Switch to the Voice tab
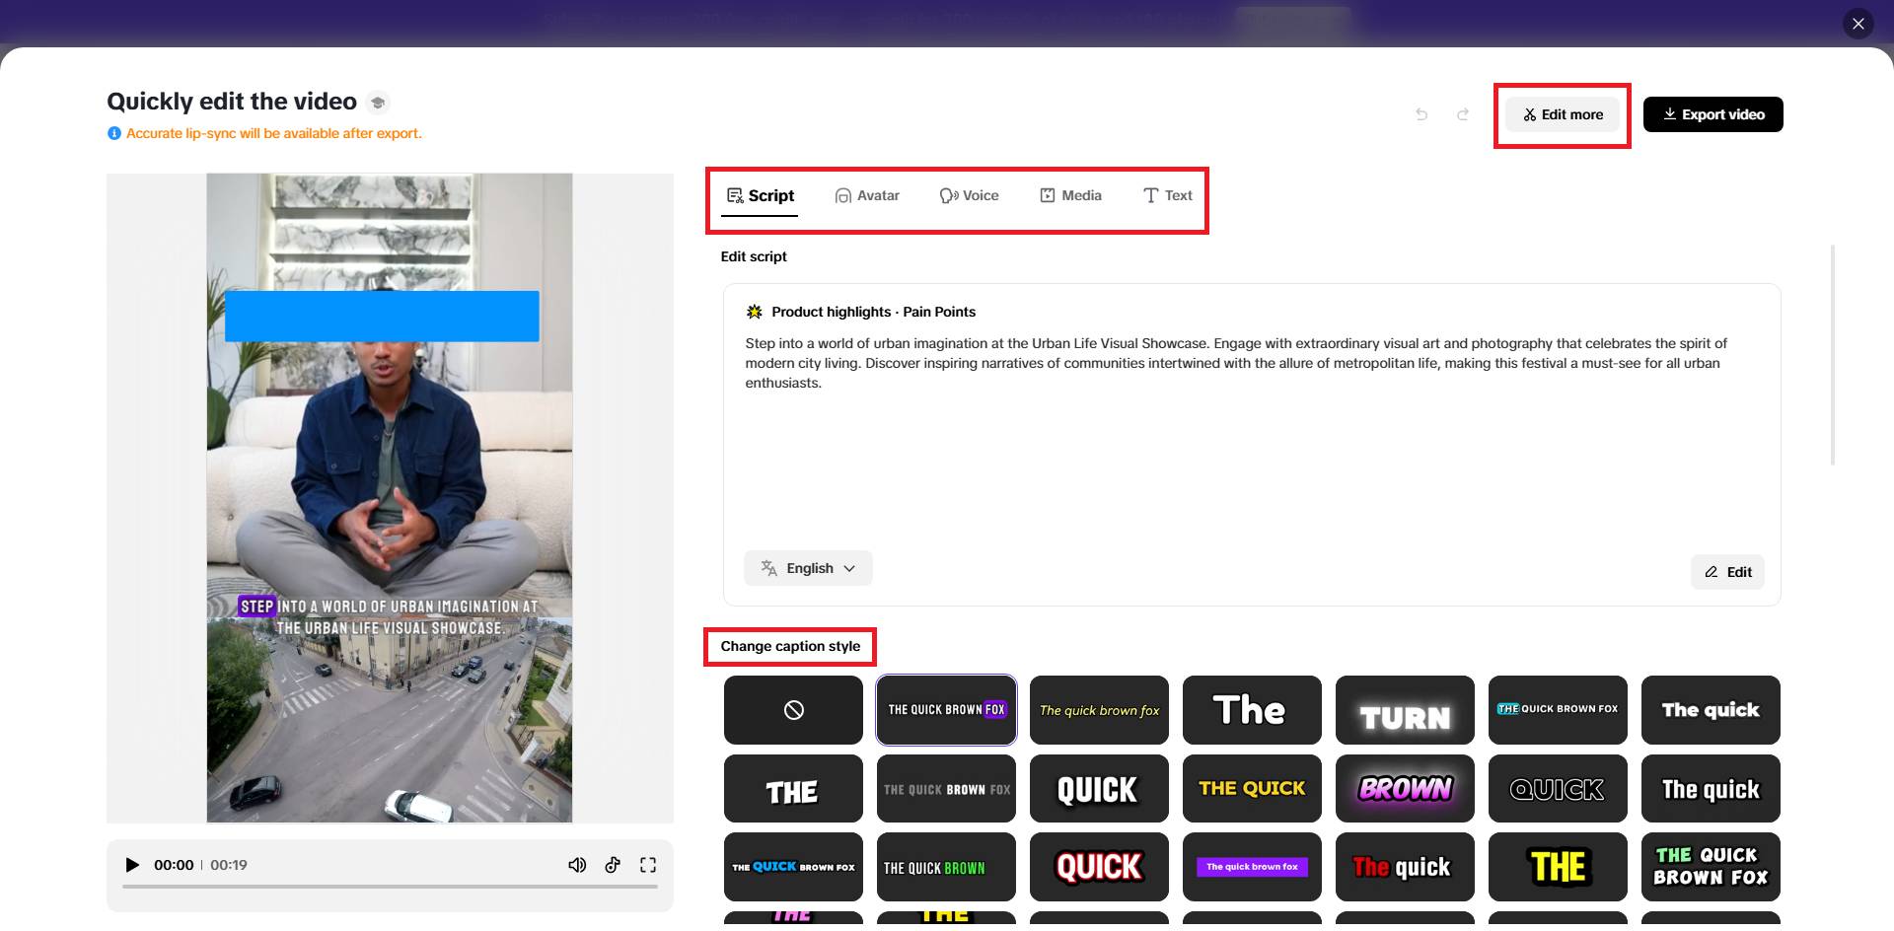Screen dimensions: 1894x931 tap(970, 195)
